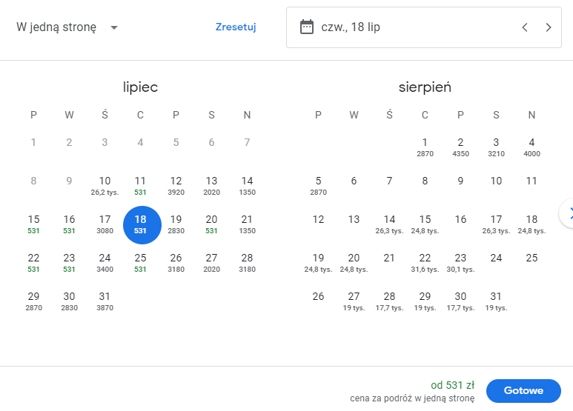Pick August 24 in sierpień
Viewport: 573px width, 411px height.
pyautogui.click(x=496, y=258)
